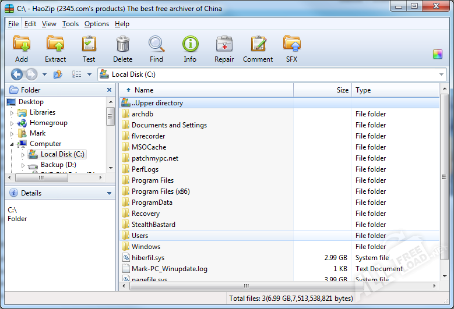The height and width of the screenshot is (309, 454).
Task: Close the Folder panel
Action: click(109, 90)
